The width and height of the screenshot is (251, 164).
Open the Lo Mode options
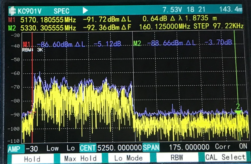coord(128,158)
